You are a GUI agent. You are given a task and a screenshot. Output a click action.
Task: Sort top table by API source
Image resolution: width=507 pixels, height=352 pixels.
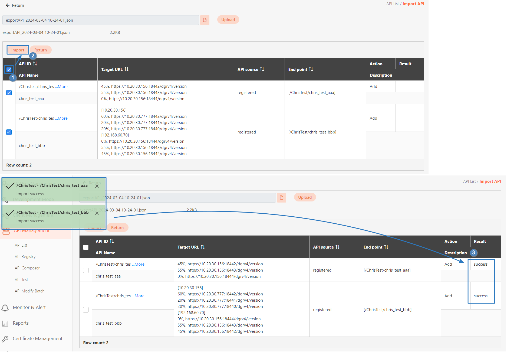[262, 70]
